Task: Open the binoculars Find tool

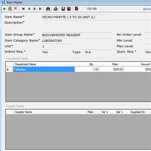Action: click(48, 9)
